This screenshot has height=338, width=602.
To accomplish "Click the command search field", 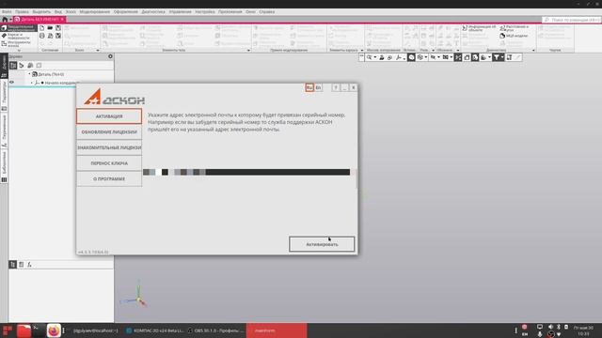I will pos(572,20).
